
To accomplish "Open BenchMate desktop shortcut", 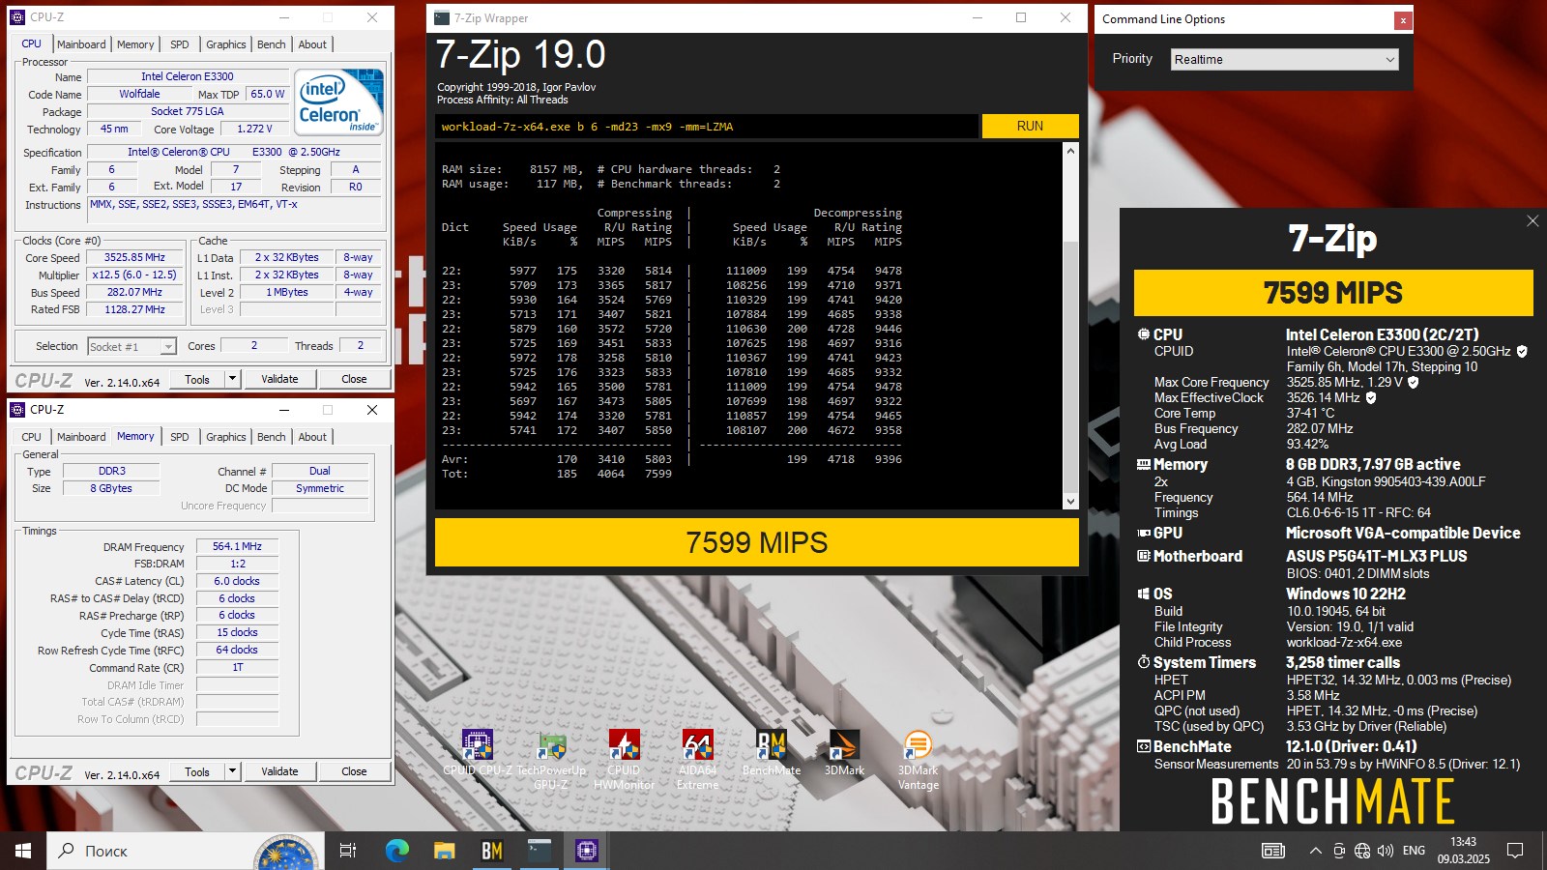I will (772, 755).
